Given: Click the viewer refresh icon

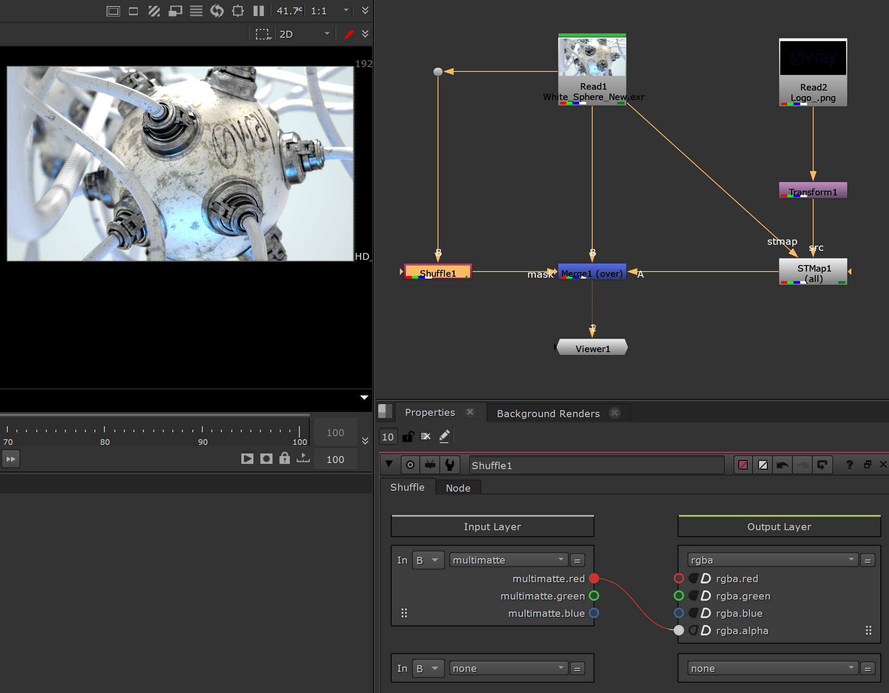Looking at the screenshot, I should (x=217, y=11).
